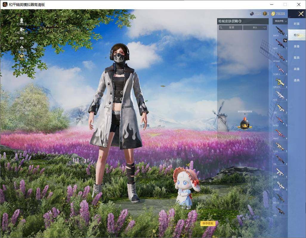Select the FAMAS weapon skin
This screenshot has width=306, height=238.
[280, 184]
